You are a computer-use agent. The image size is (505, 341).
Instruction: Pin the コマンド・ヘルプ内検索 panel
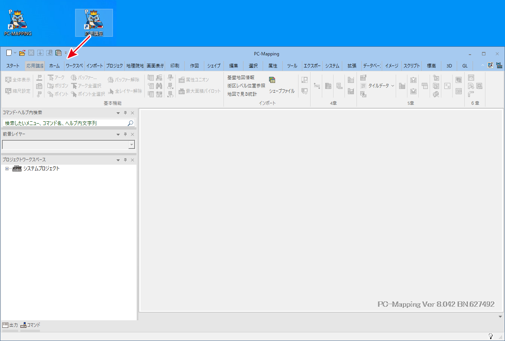(125, 113)
